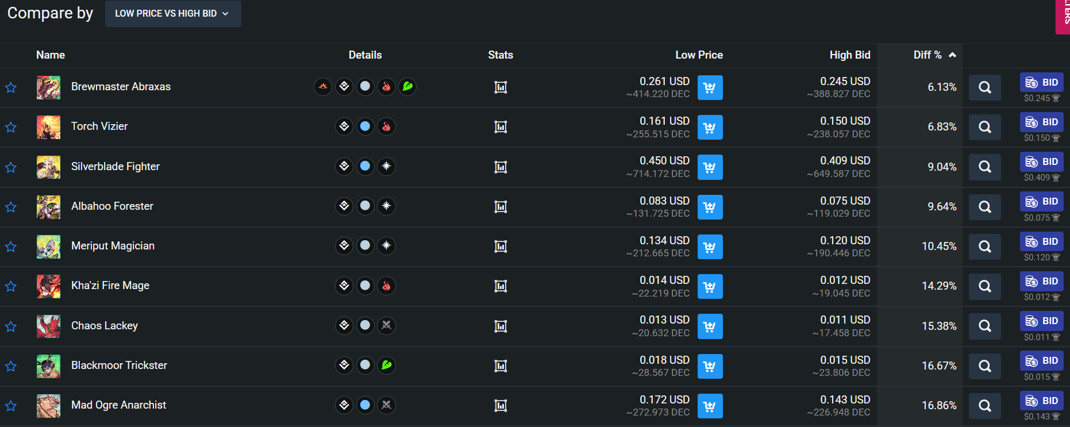Star the Albahoo Forester card
Viewport: 1070px width, 427px height.
coord(11,207)
